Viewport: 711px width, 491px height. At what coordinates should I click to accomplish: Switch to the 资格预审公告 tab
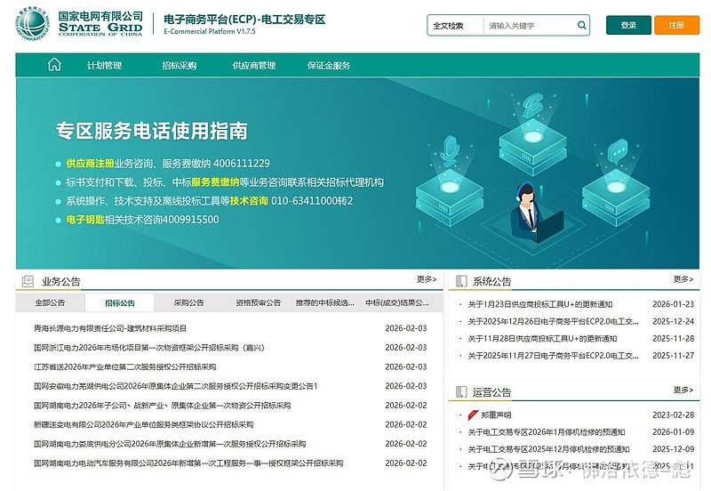(x=258, y=302)
